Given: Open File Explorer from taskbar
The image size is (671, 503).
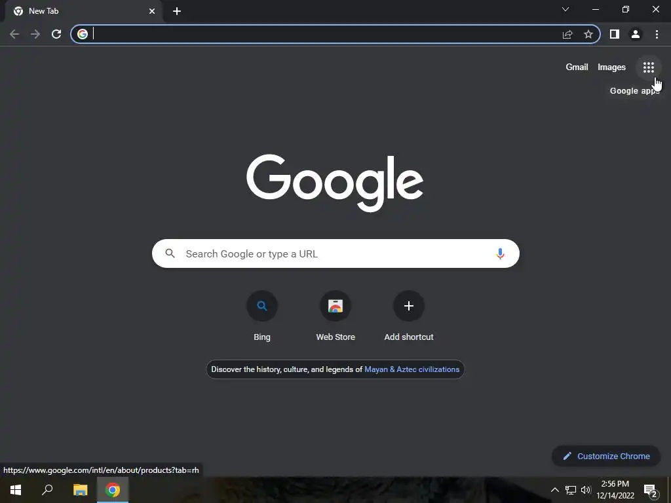Looking at the screenshot, I should 80,490.
